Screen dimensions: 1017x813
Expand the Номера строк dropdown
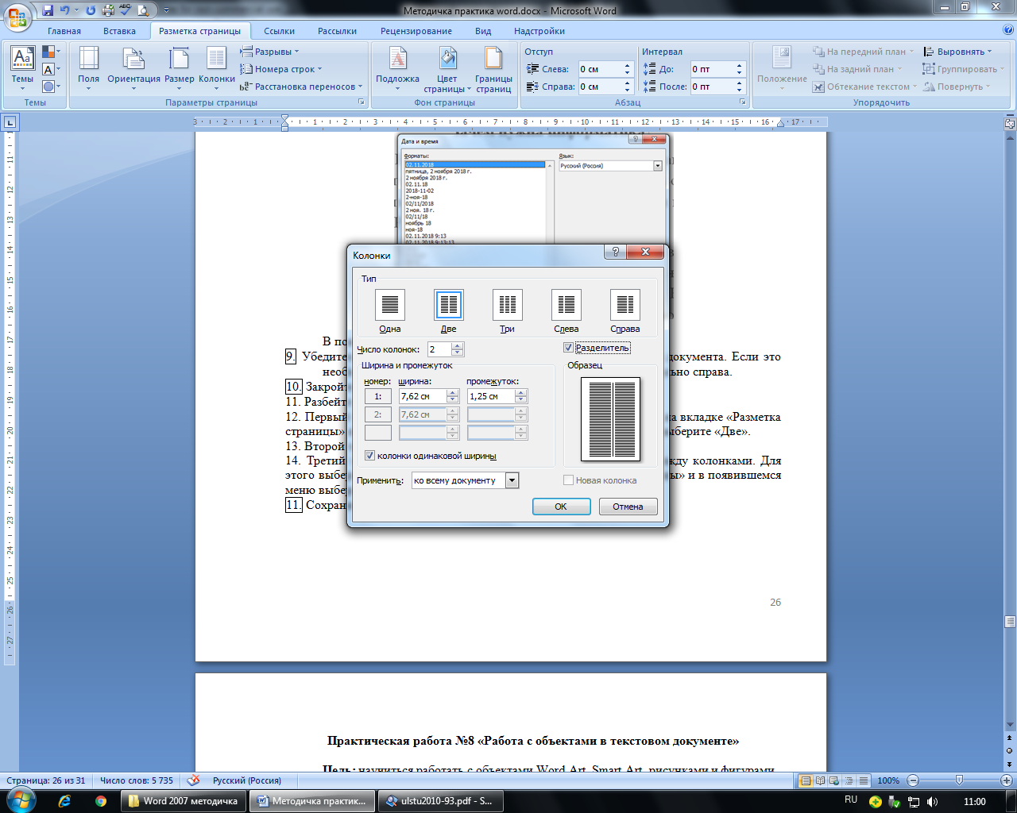(280, 69)
